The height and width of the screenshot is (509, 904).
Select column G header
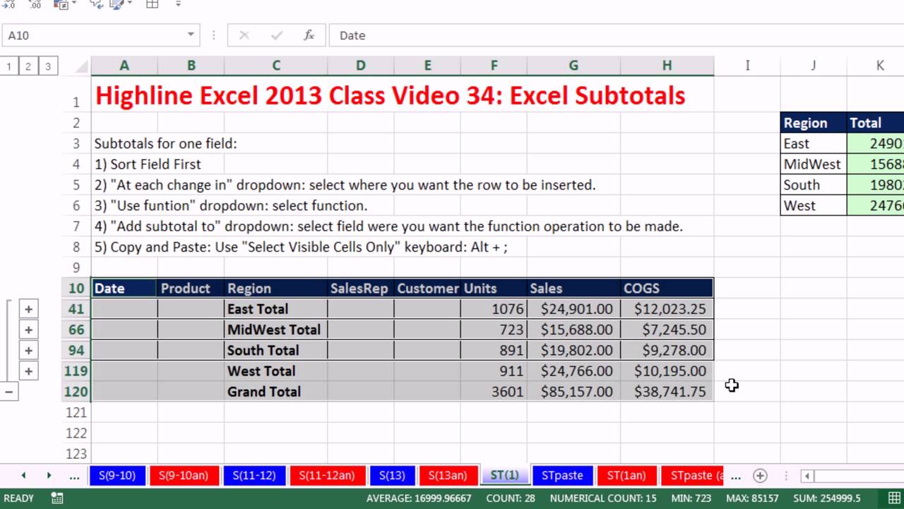[x=573, y=66]
